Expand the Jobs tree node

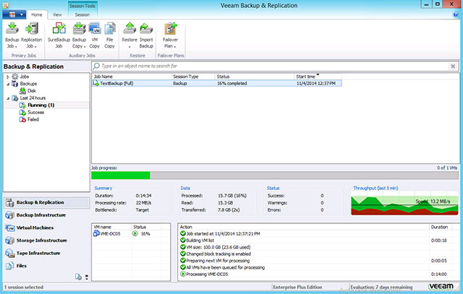(8, 76)
